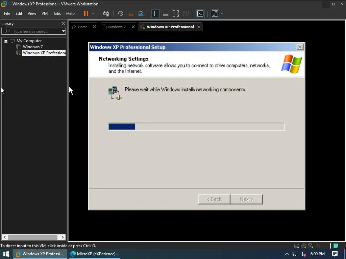Open the Windows Start menu
The height and width of the screenshot is (259, 346).
click(x=6, y=254)
